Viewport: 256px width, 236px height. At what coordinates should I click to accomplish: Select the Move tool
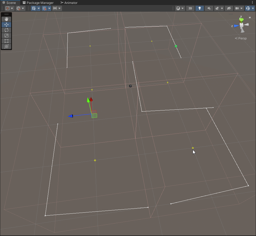[x=6, y=25]
